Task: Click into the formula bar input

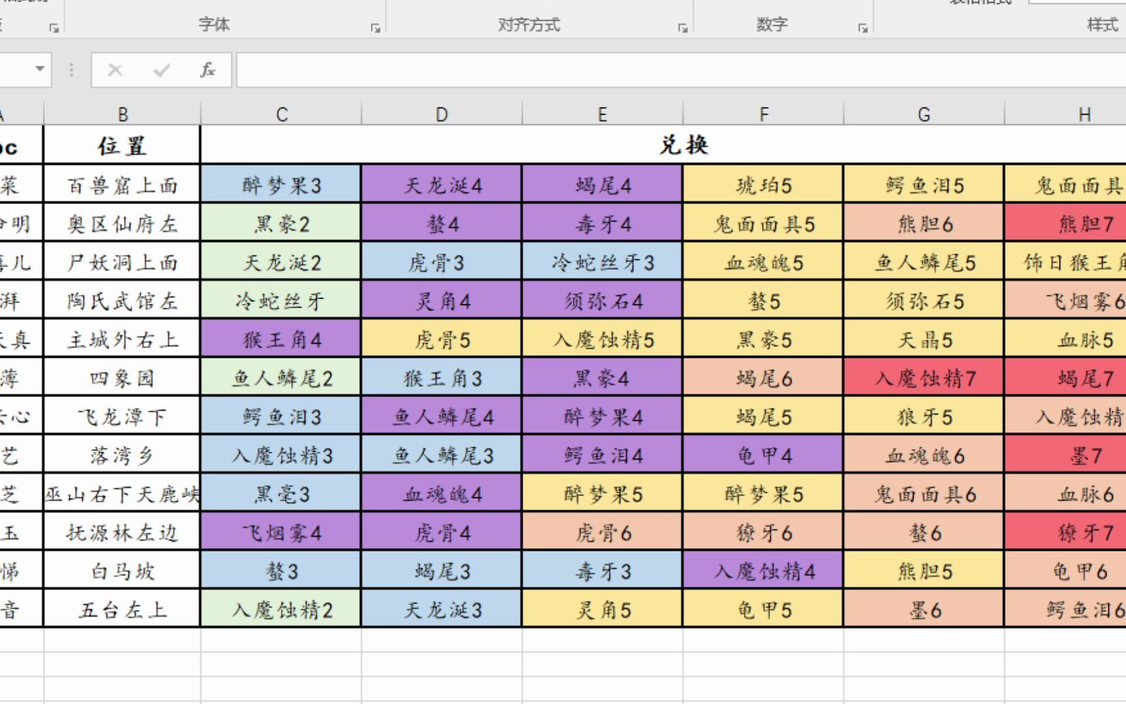Action: pyautogui.click(x=681, y=70)
